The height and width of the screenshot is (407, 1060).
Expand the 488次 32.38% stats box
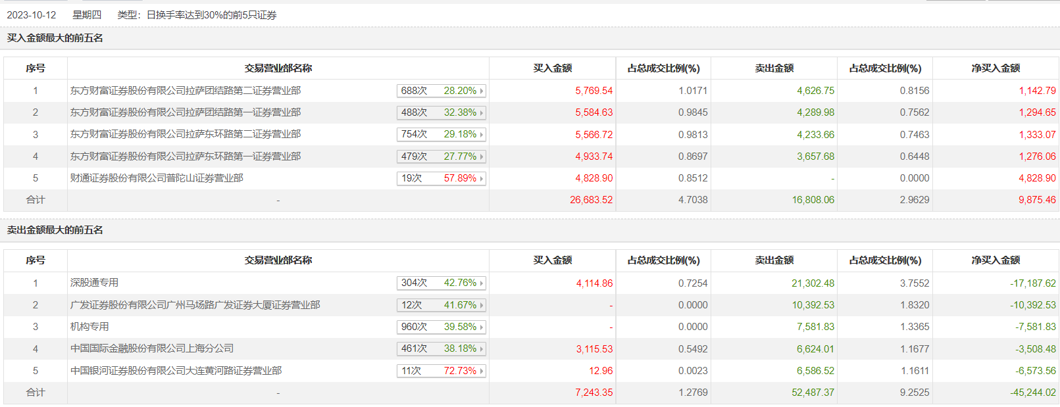point(441,112)
